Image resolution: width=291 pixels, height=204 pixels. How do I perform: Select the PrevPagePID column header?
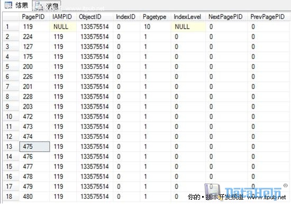point(268,17)
